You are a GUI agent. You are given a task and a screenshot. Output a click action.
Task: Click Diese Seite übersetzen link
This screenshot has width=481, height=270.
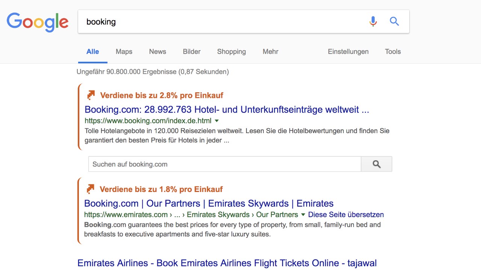click(346, 214)
